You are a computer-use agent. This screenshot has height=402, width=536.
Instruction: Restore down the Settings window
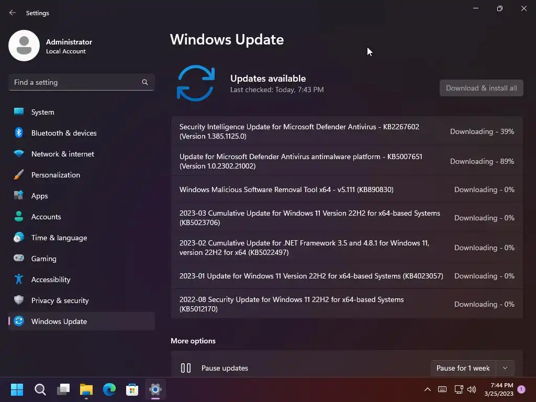[500, 8]
